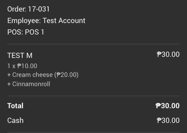Tap the Cash payment label
The image size is (187, 133).
click(x=15, y=120)
